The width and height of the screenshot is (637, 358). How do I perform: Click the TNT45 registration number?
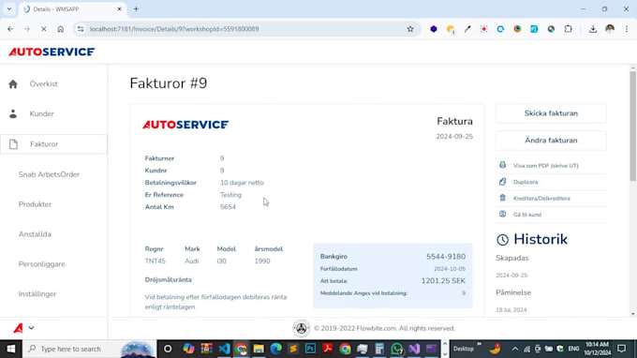click(155, 261)
